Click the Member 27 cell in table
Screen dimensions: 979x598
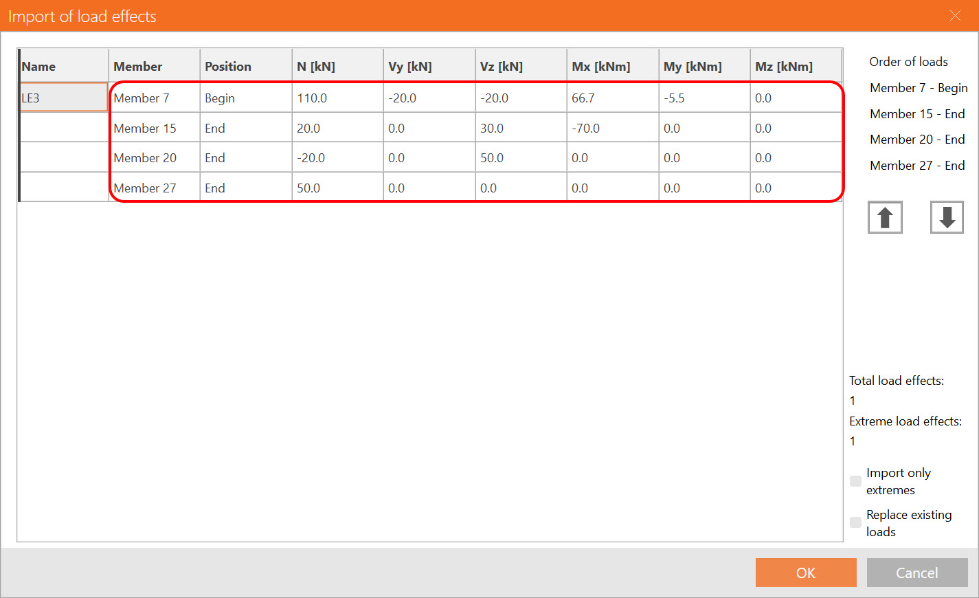[x=145, y=188]
